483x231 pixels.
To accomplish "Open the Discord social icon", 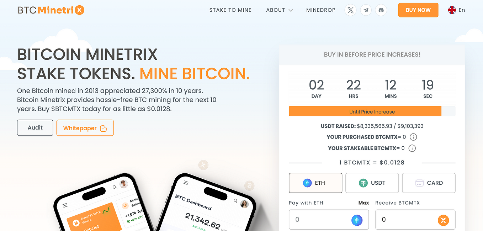I will coord(381,10).
